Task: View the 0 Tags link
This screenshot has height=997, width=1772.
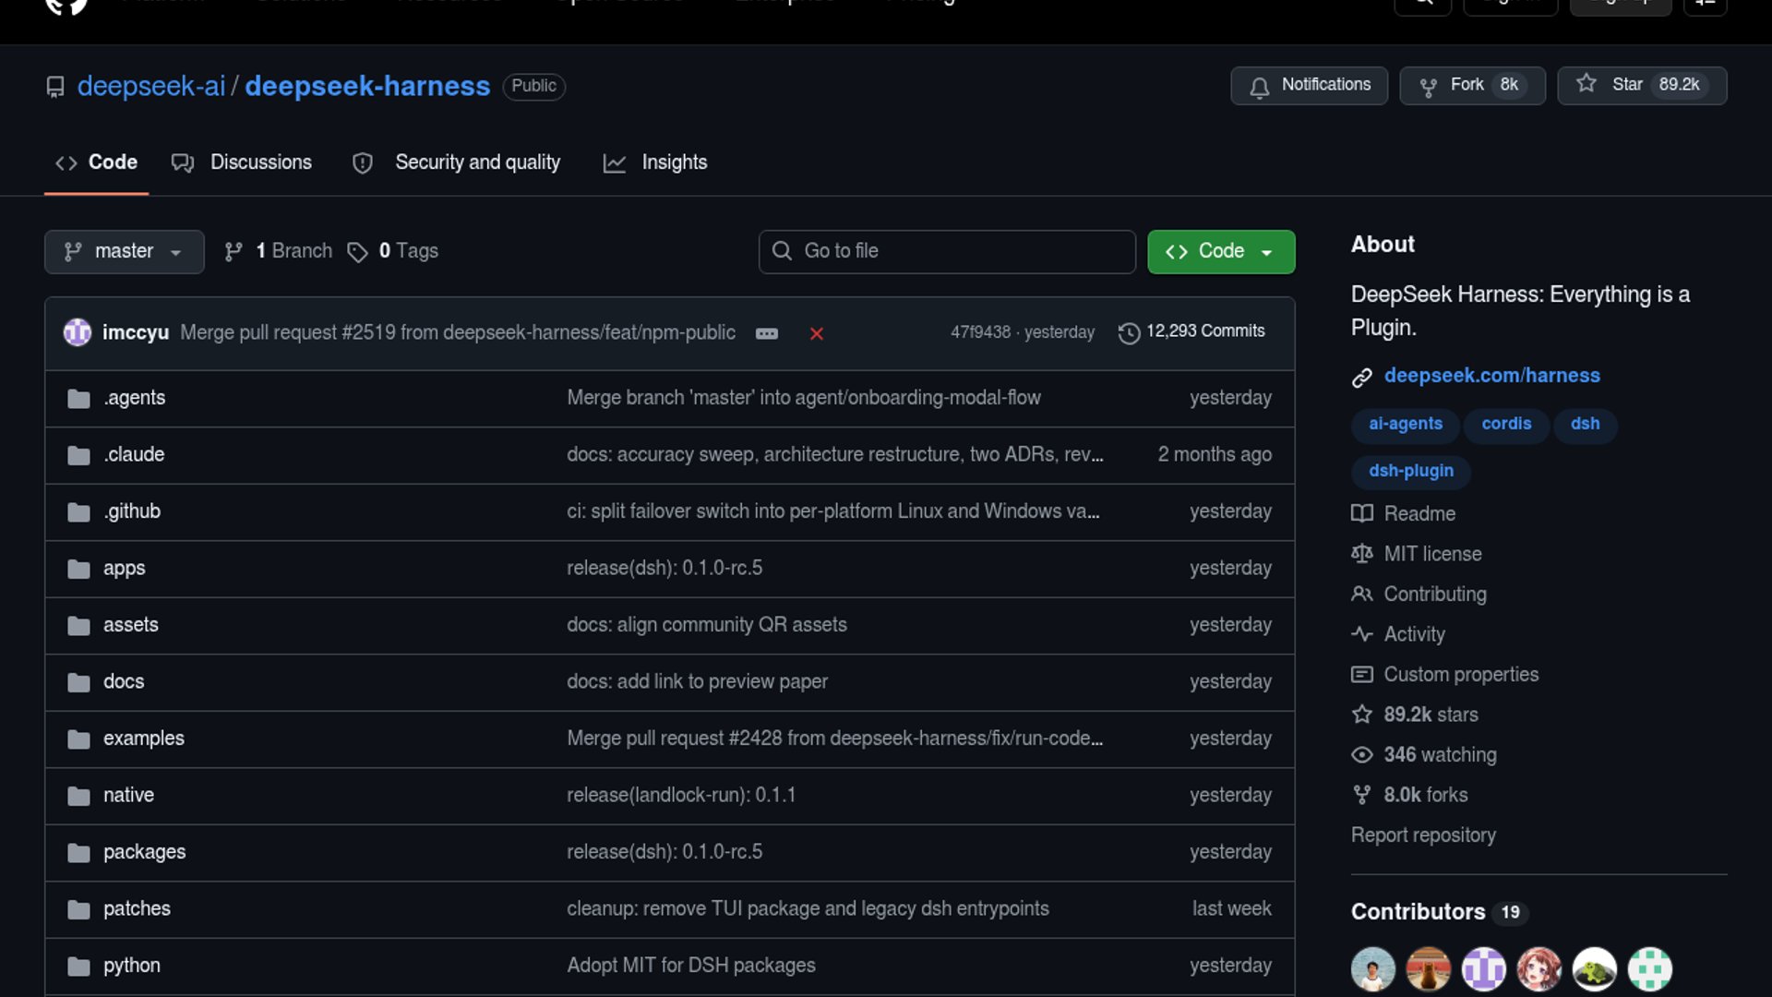Action: (392, 251)
